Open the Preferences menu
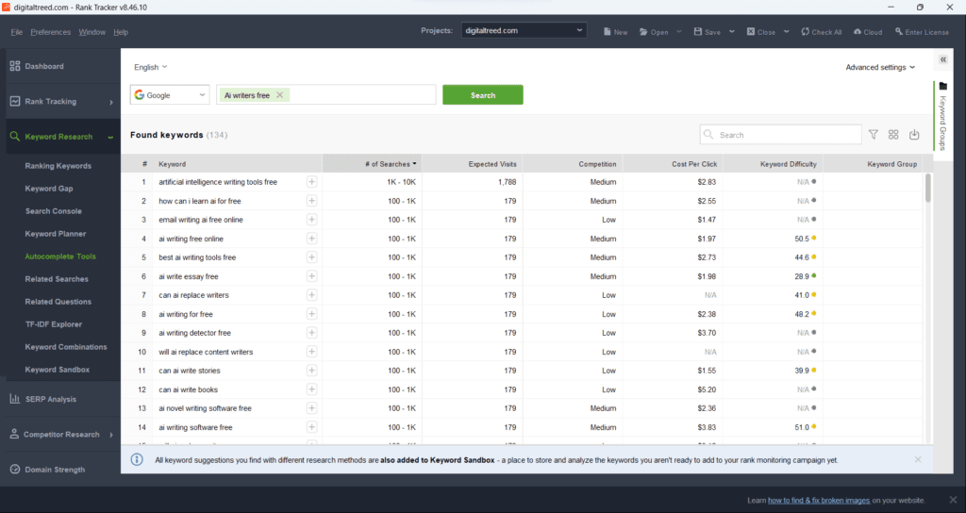 point(50,32)
